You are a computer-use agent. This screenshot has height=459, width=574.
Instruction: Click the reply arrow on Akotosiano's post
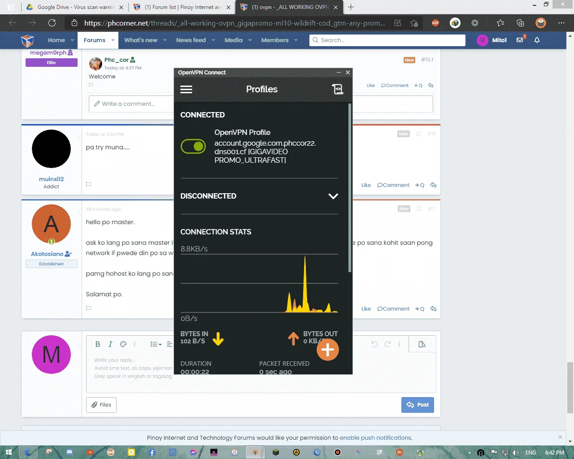[433, 309]
